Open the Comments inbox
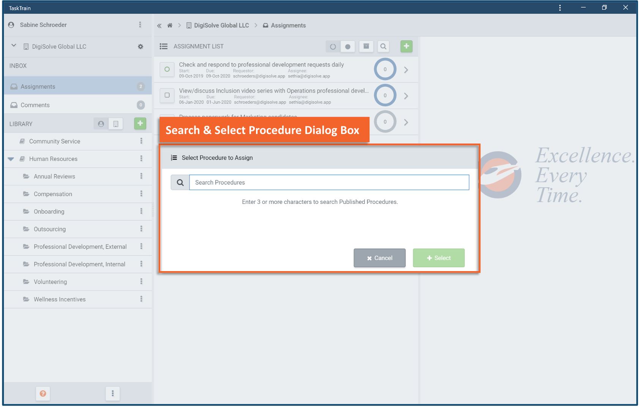The width and height of the screenshot is (640, 407). coord(78,105)
